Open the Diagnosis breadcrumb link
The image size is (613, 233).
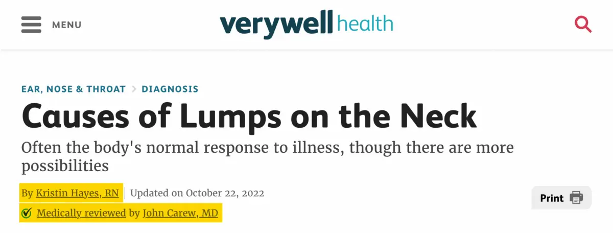[x=170, y=89]
